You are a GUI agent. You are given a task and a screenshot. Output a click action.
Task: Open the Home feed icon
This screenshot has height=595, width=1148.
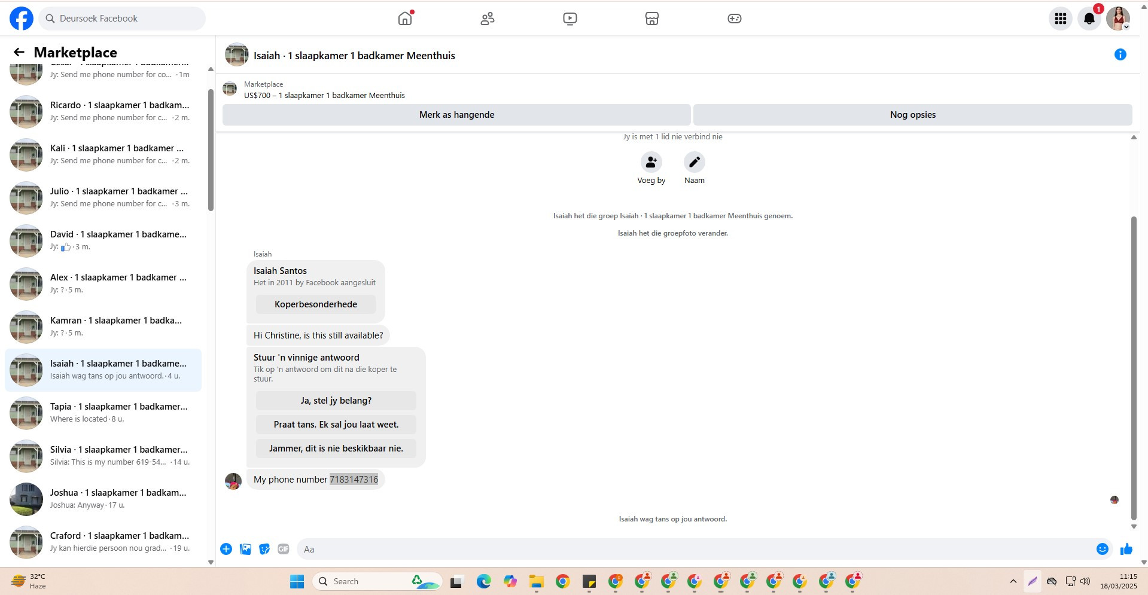(405, 19)
